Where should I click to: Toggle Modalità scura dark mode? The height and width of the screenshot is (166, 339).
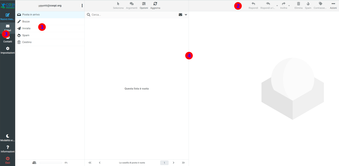[x=8, y=136]
